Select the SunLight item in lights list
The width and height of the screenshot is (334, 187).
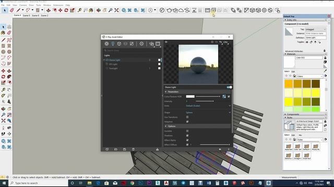(x=113, y=69)
